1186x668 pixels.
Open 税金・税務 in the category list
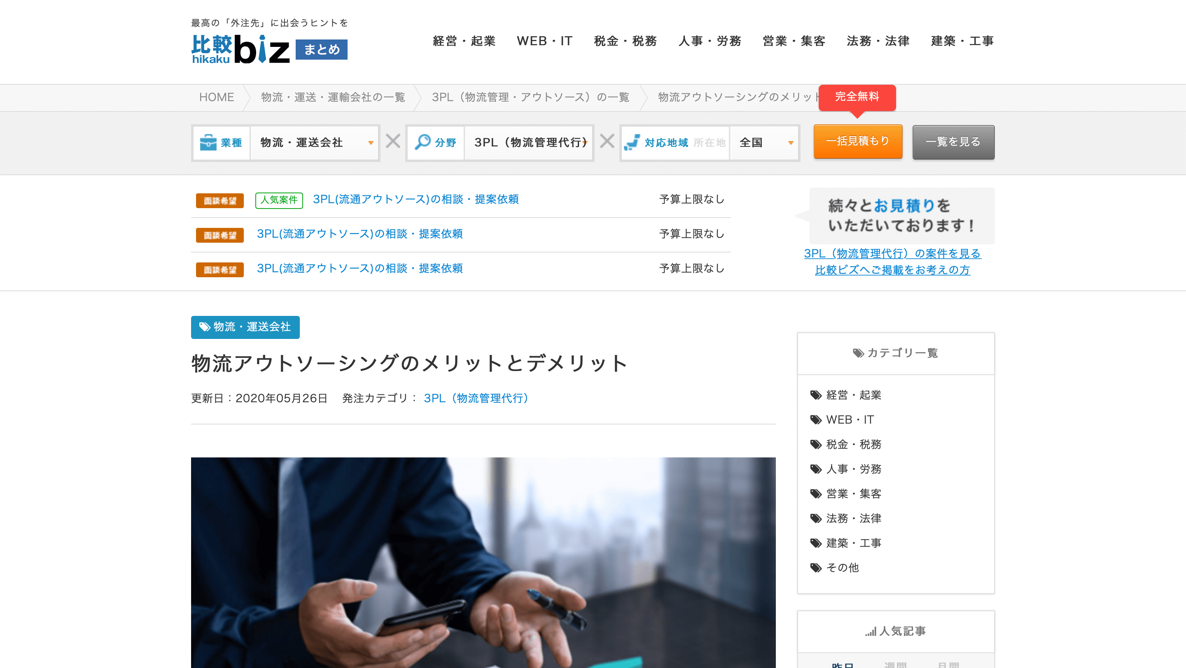tap(853, 444)
